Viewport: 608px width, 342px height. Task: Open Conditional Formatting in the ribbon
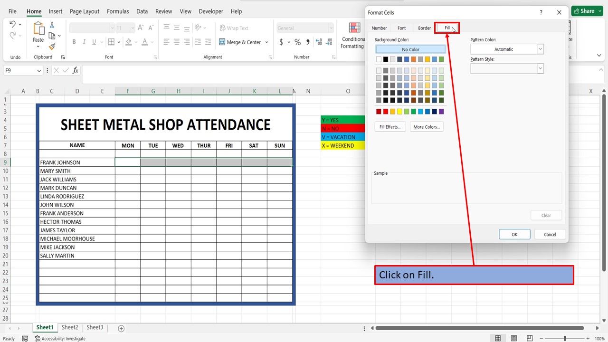click(x=353, y=36)
